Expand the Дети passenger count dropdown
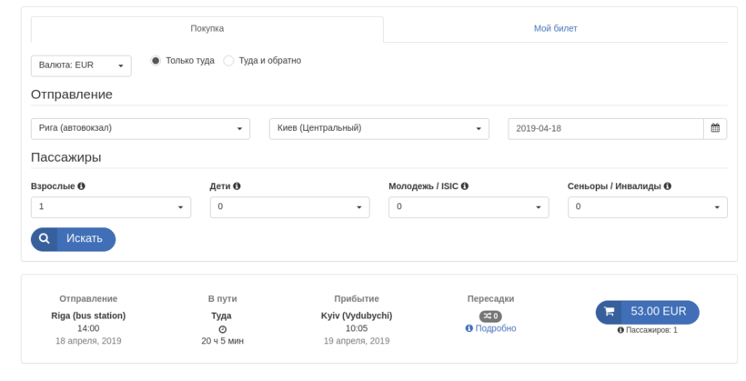 [289, 207]
